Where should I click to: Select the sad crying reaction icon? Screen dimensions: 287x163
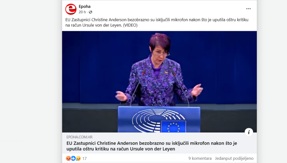pos(78,158)
